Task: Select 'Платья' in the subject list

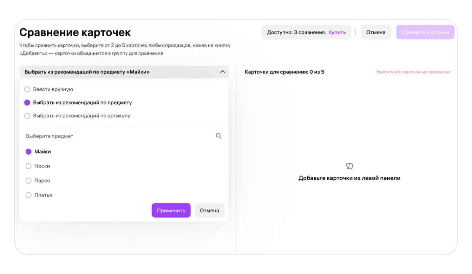Action: [28, 195]
